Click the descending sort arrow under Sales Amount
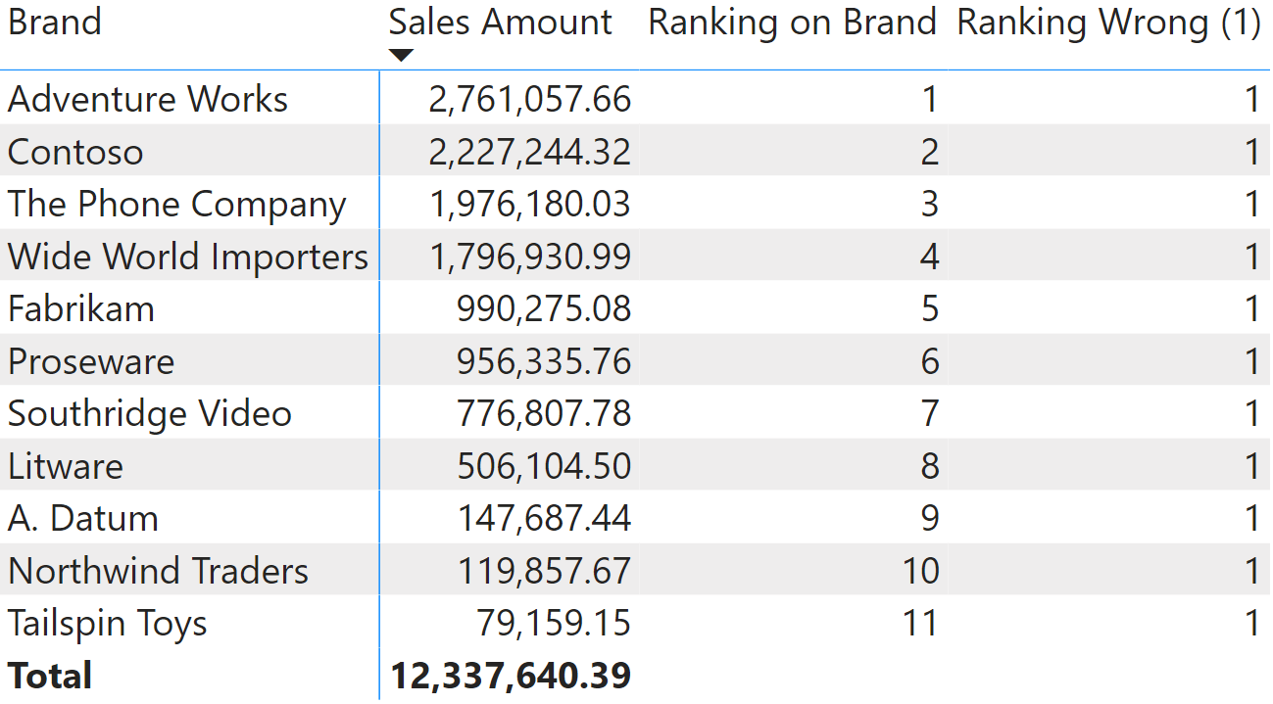 coord(401,56)
